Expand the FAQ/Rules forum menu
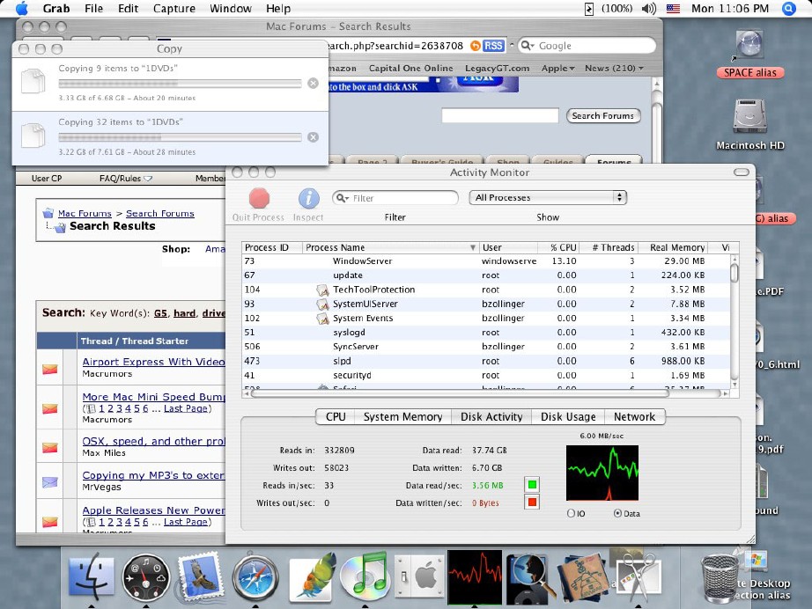The height and width of the screenshot is (609, 812). click(126, 179)
